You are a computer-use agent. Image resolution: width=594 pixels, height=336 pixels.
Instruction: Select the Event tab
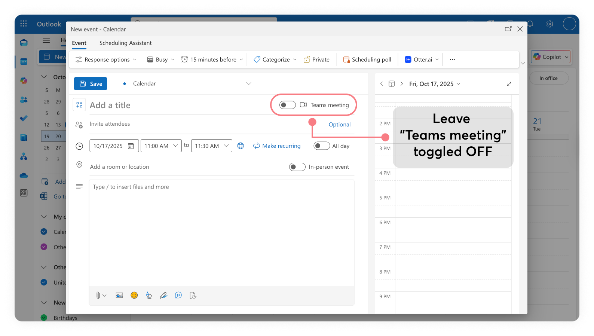coord(79,43)
